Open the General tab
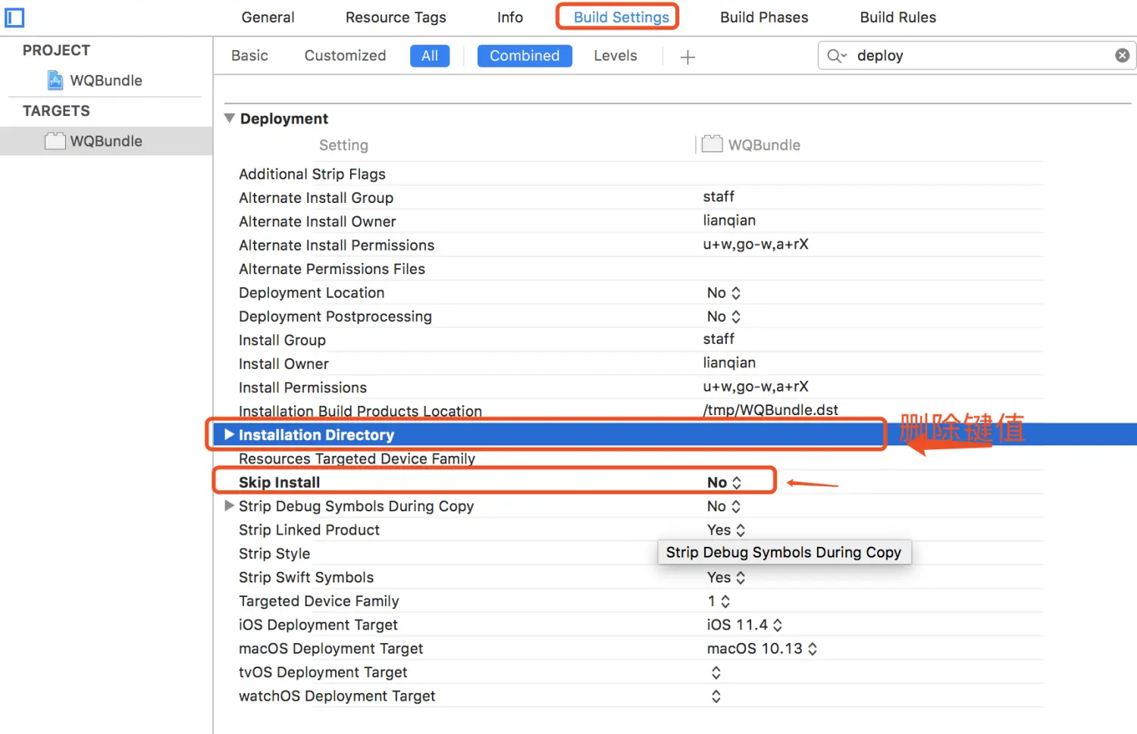 pyautogui.click(x=268, y=17)
